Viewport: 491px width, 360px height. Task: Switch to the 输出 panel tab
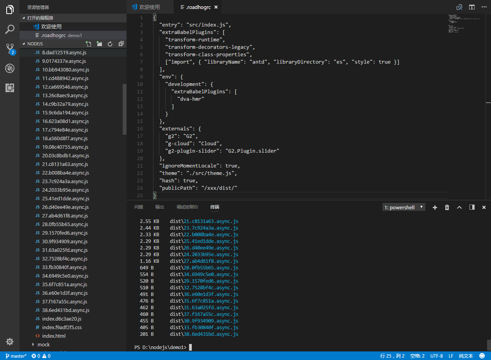click(159, 207)
